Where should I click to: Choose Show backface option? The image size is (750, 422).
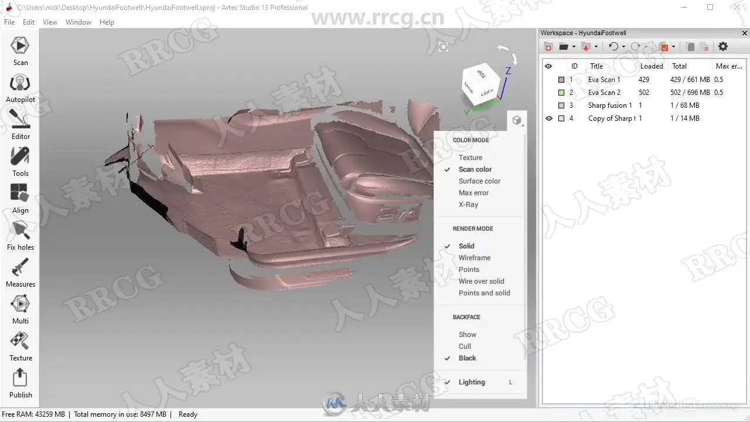[468, 335]
